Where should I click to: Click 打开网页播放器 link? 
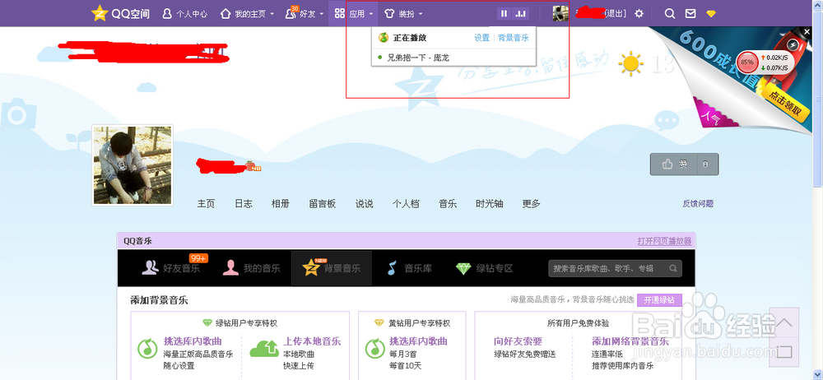664,241
